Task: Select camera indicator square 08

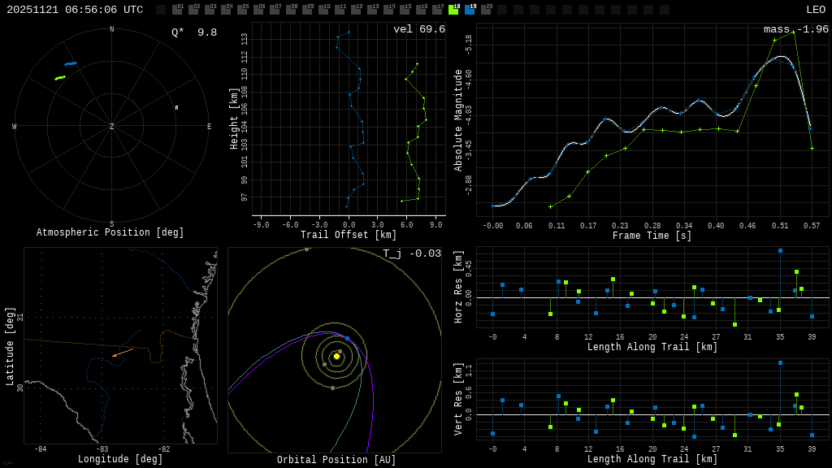Action: (291, 10)
